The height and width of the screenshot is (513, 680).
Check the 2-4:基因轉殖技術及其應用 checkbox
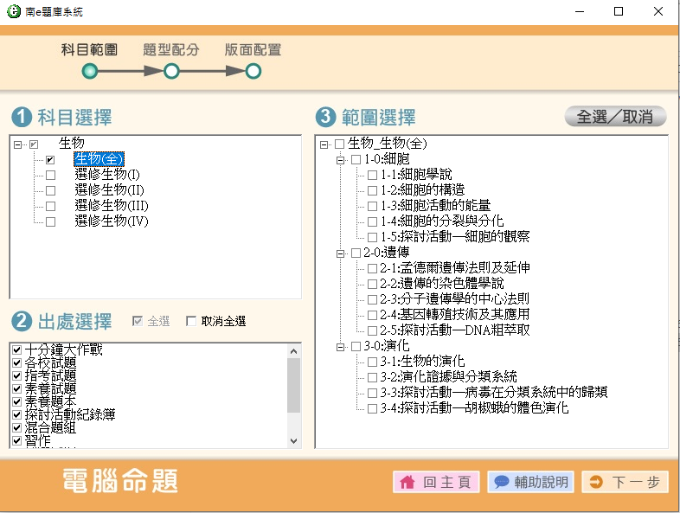coord(372,315)
